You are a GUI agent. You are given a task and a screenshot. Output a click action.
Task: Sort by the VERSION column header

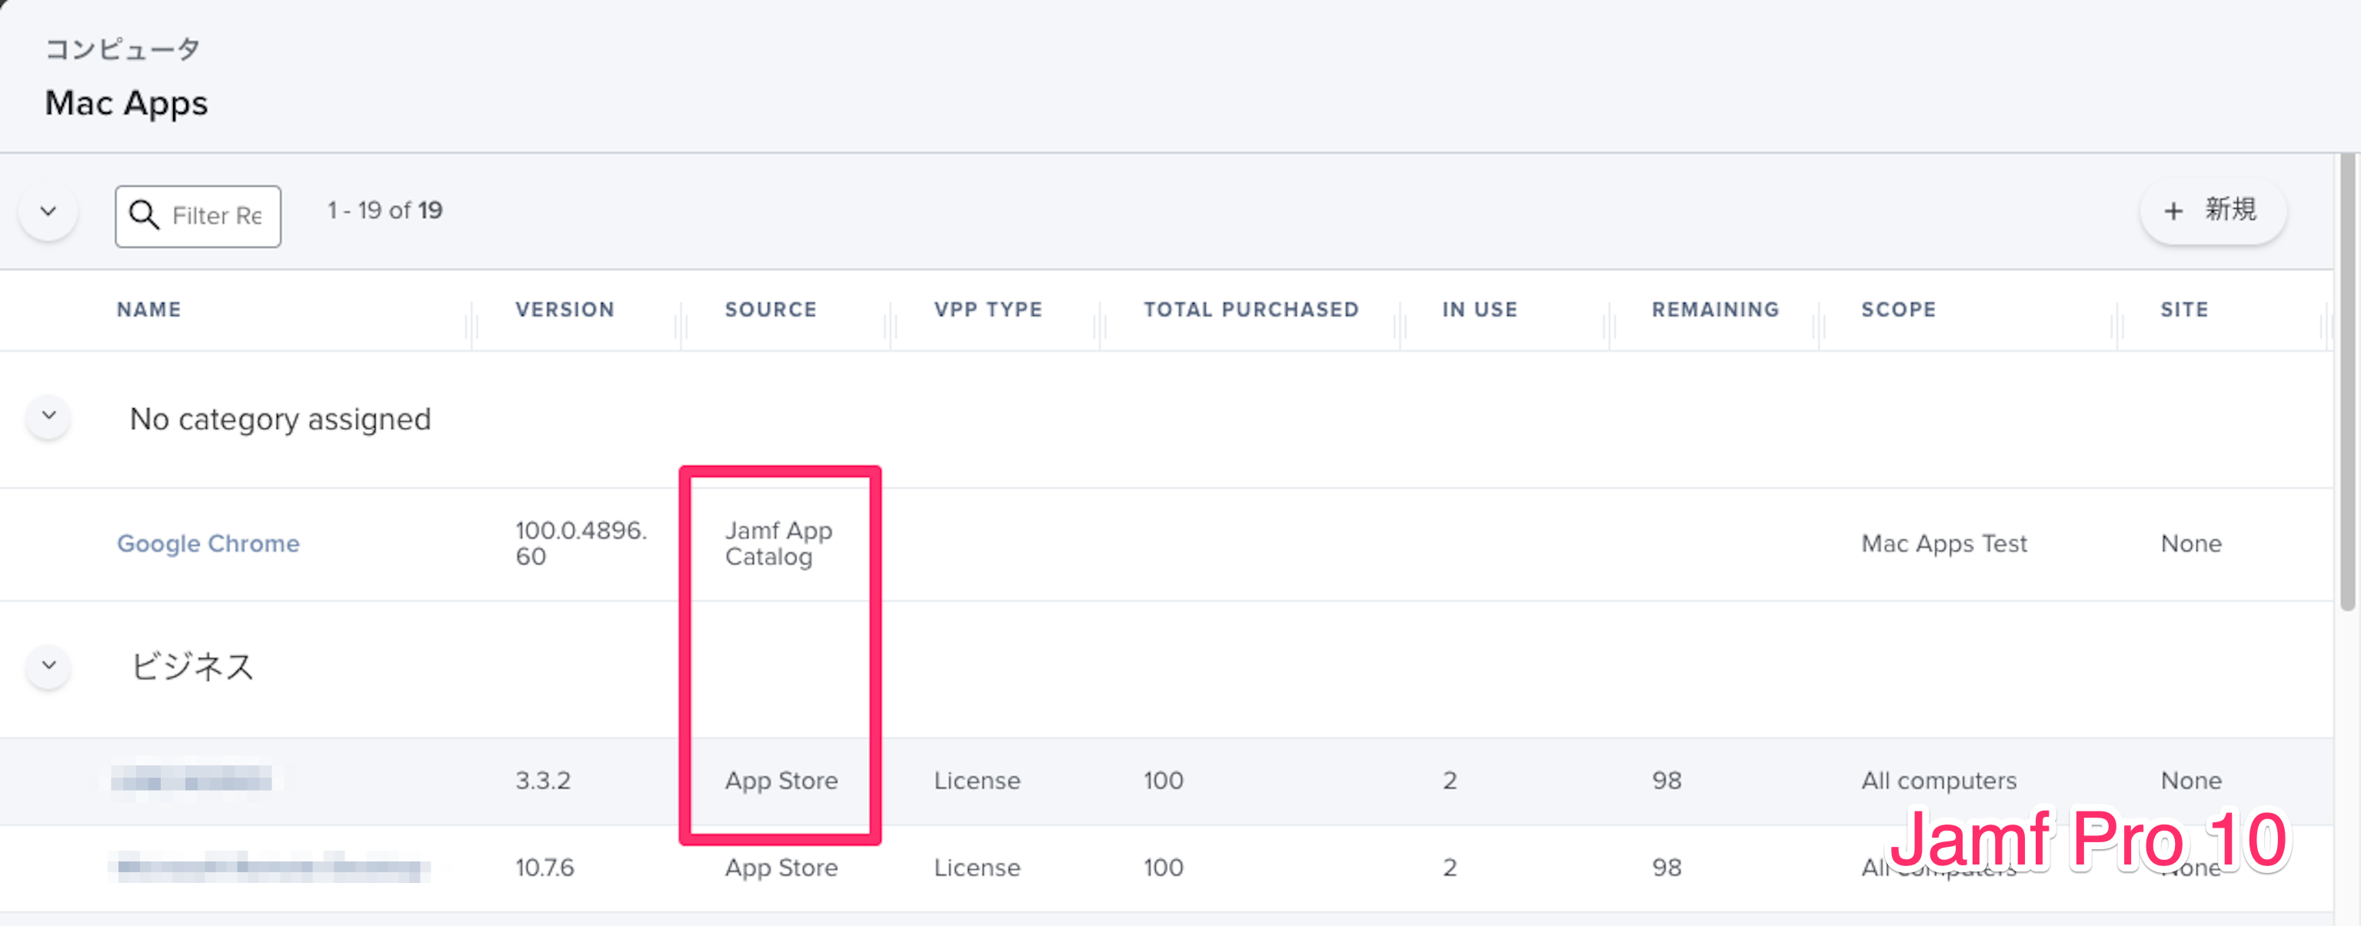(x=564, y=310)
